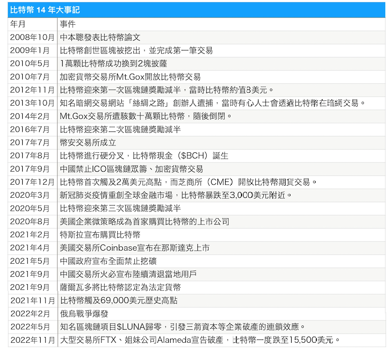Select event 俄烏戰爭爆發
This screenshot has width=392, height=353.
[84, 314]
